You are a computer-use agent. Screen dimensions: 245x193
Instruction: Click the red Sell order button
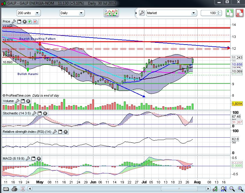click(x=239, y=13)
